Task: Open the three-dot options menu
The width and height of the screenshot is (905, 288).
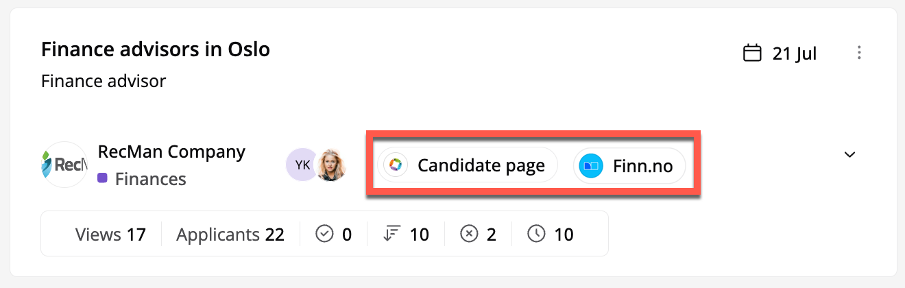Action: (x=860, y=53)
